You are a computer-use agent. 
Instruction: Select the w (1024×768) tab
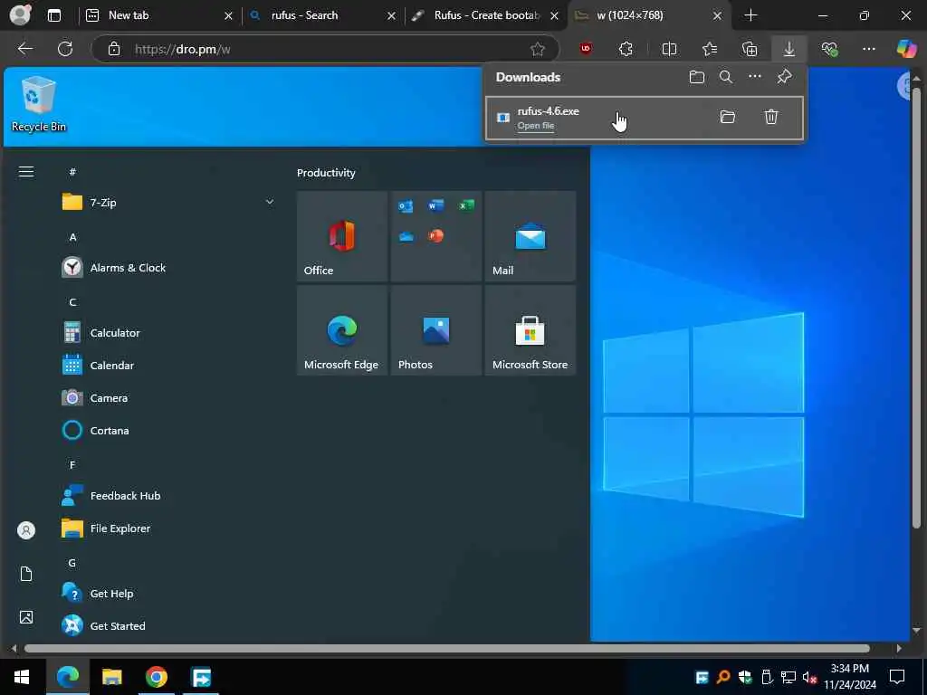coord(649,15)
